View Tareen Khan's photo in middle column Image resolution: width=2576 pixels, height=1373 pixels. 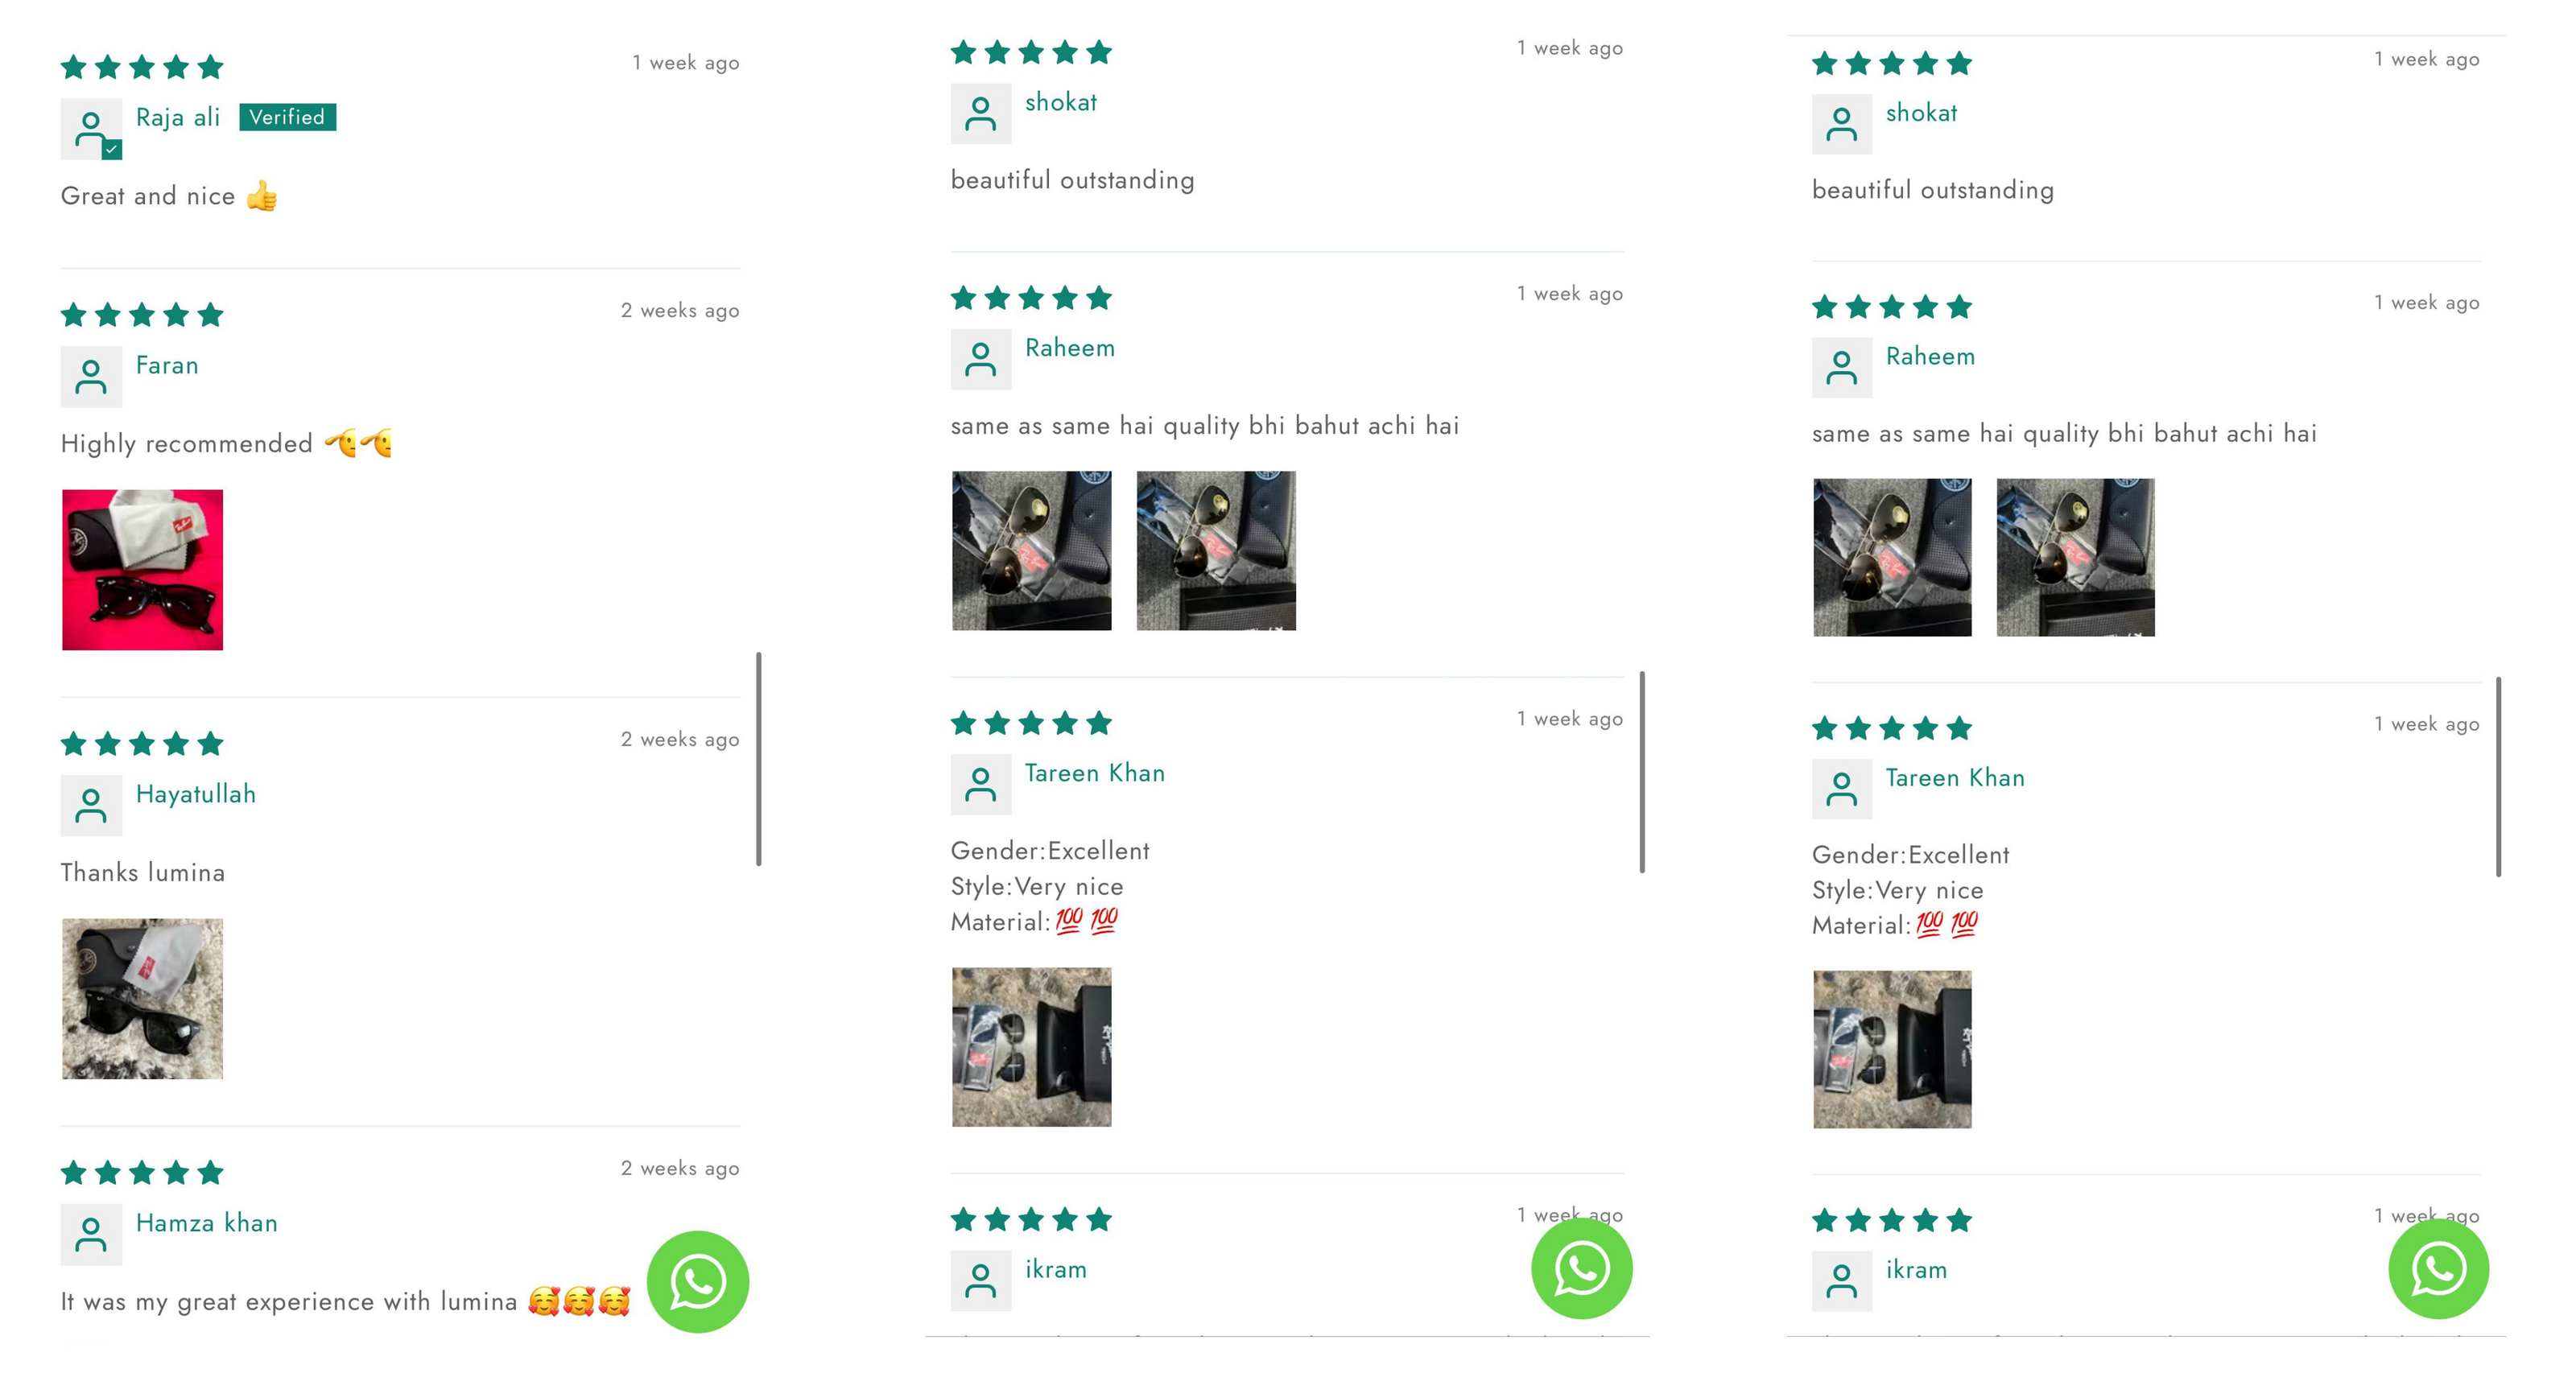[1031, 1047]
